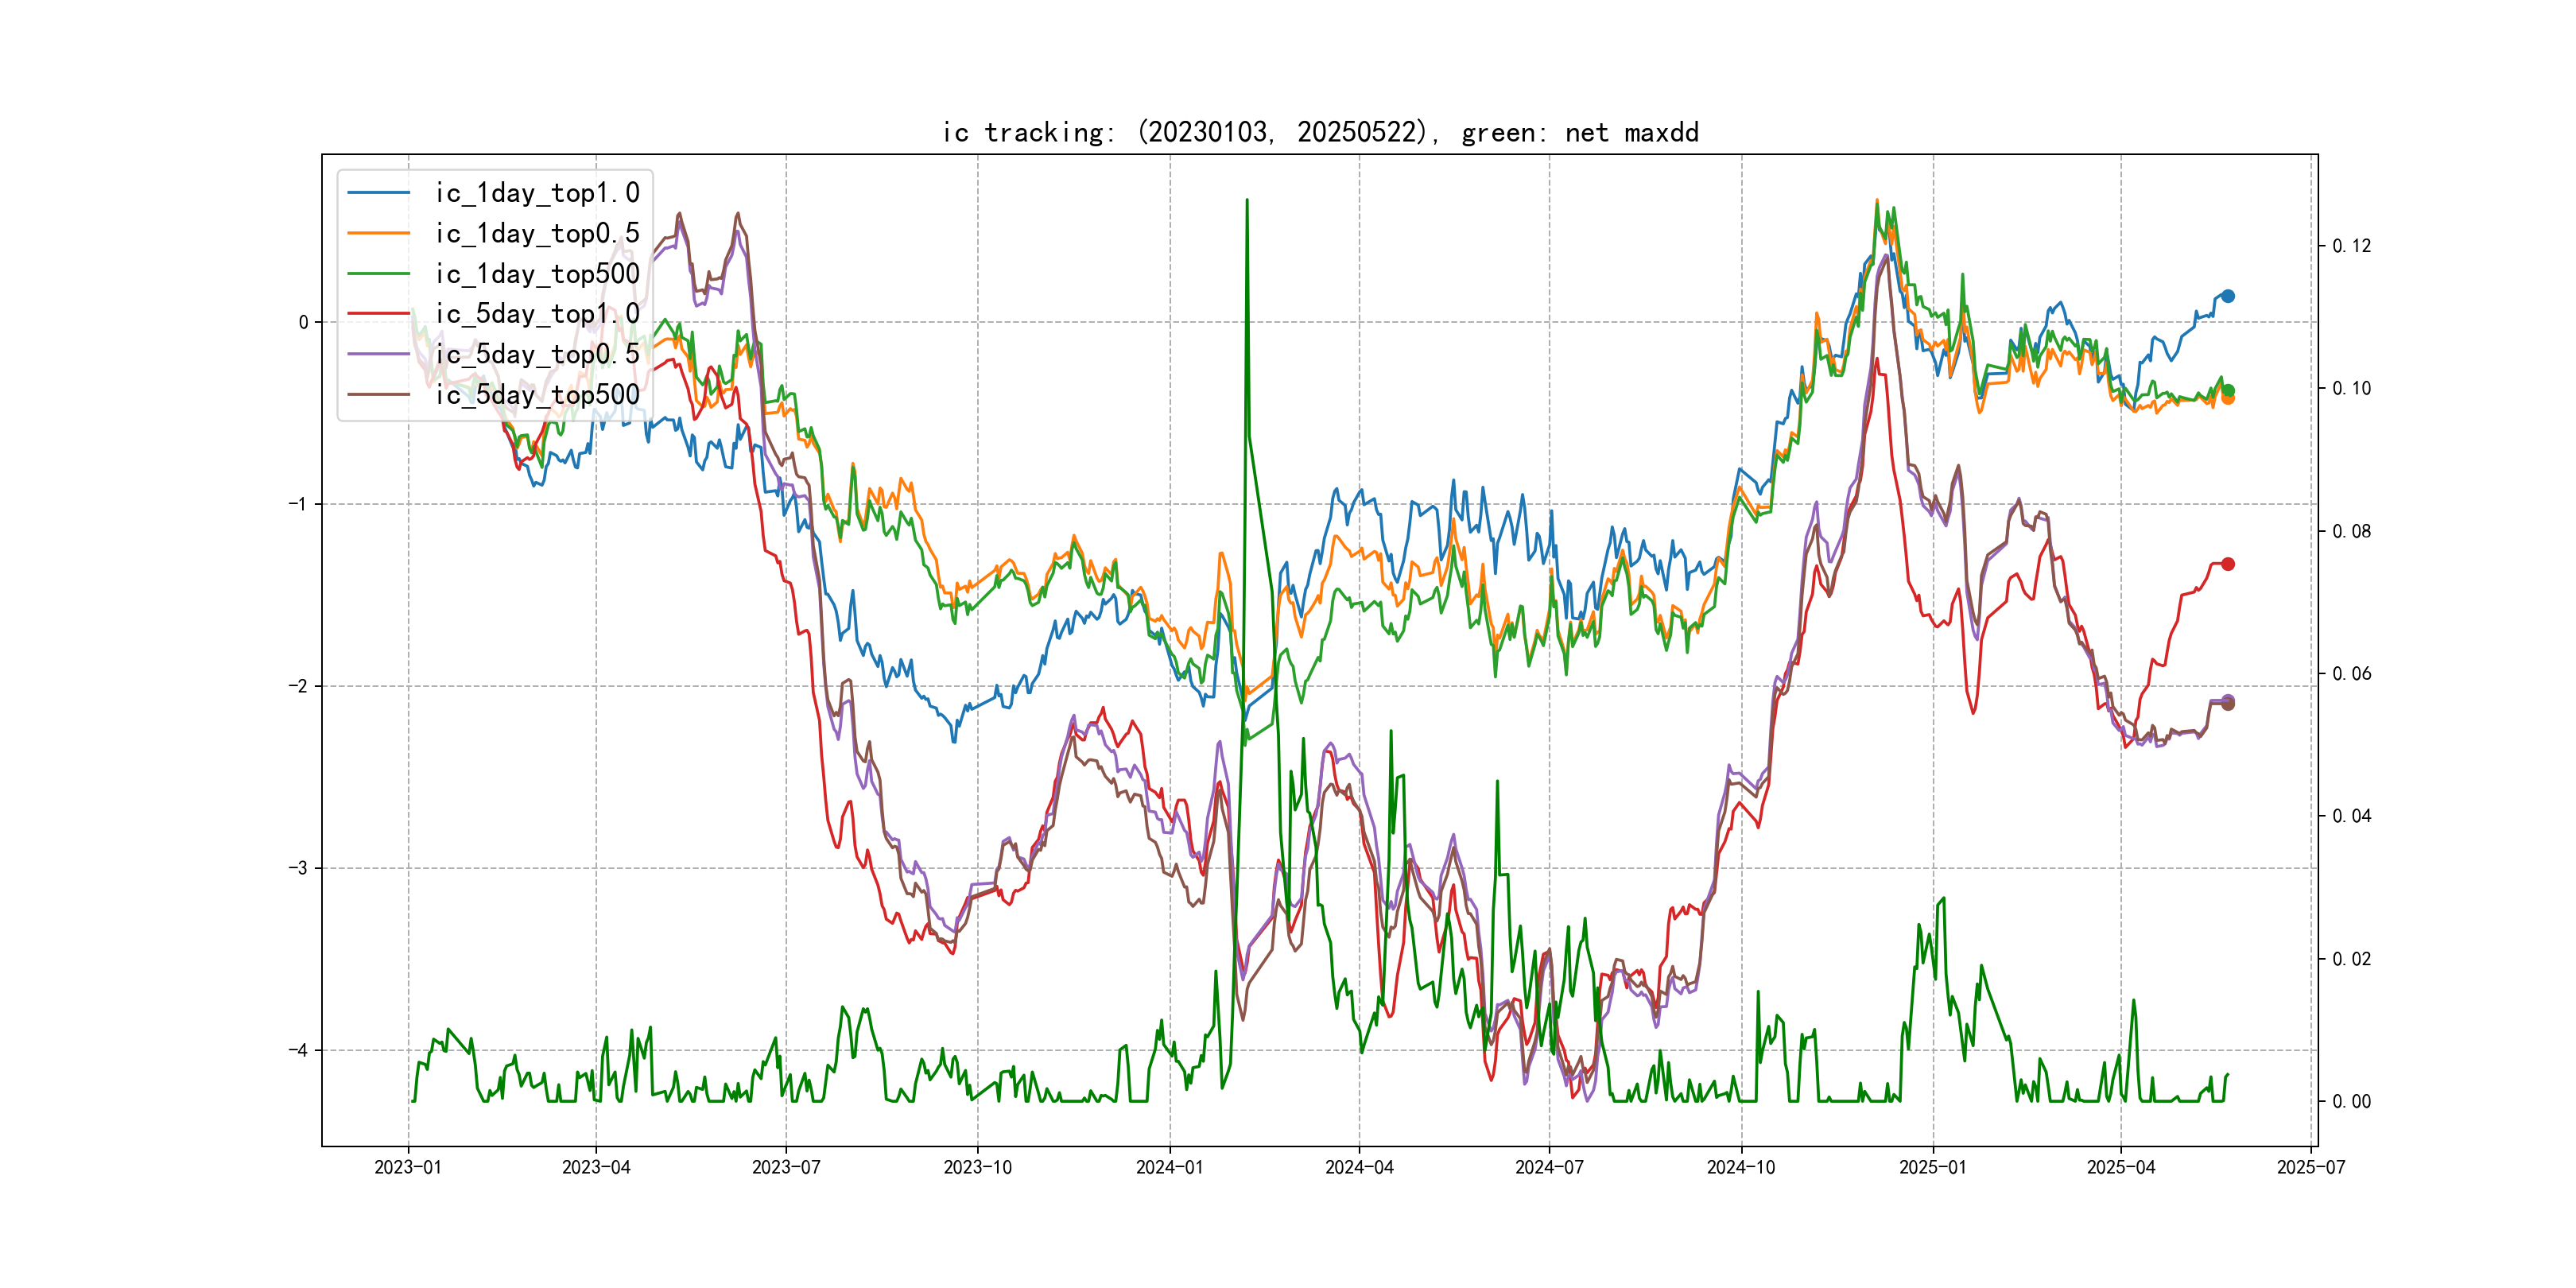Screen dimensions: 2576x1288
Task: Click the purple line swatch in legend
Action: pos(378,354)
